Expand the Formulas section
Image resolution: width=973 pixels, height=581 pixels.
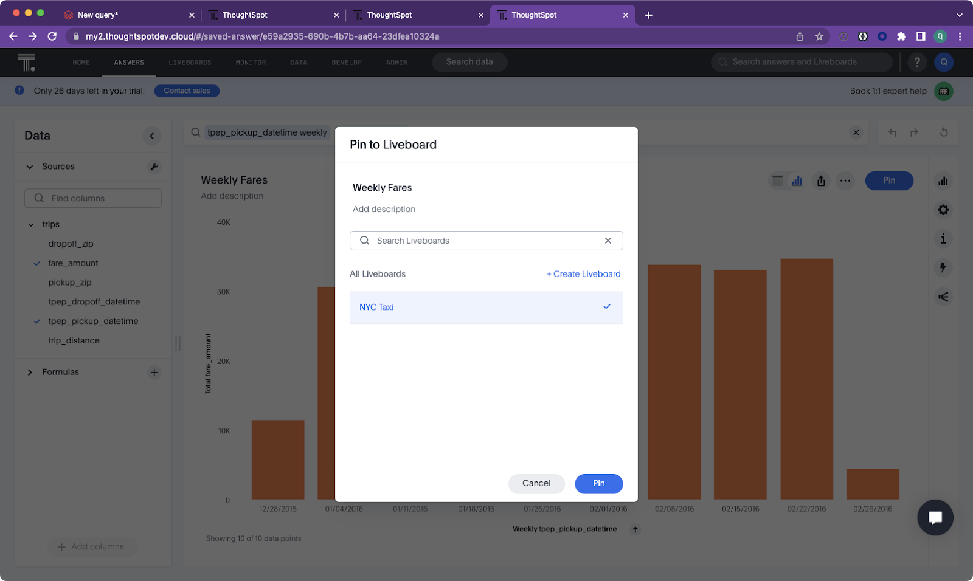point(30,372)
